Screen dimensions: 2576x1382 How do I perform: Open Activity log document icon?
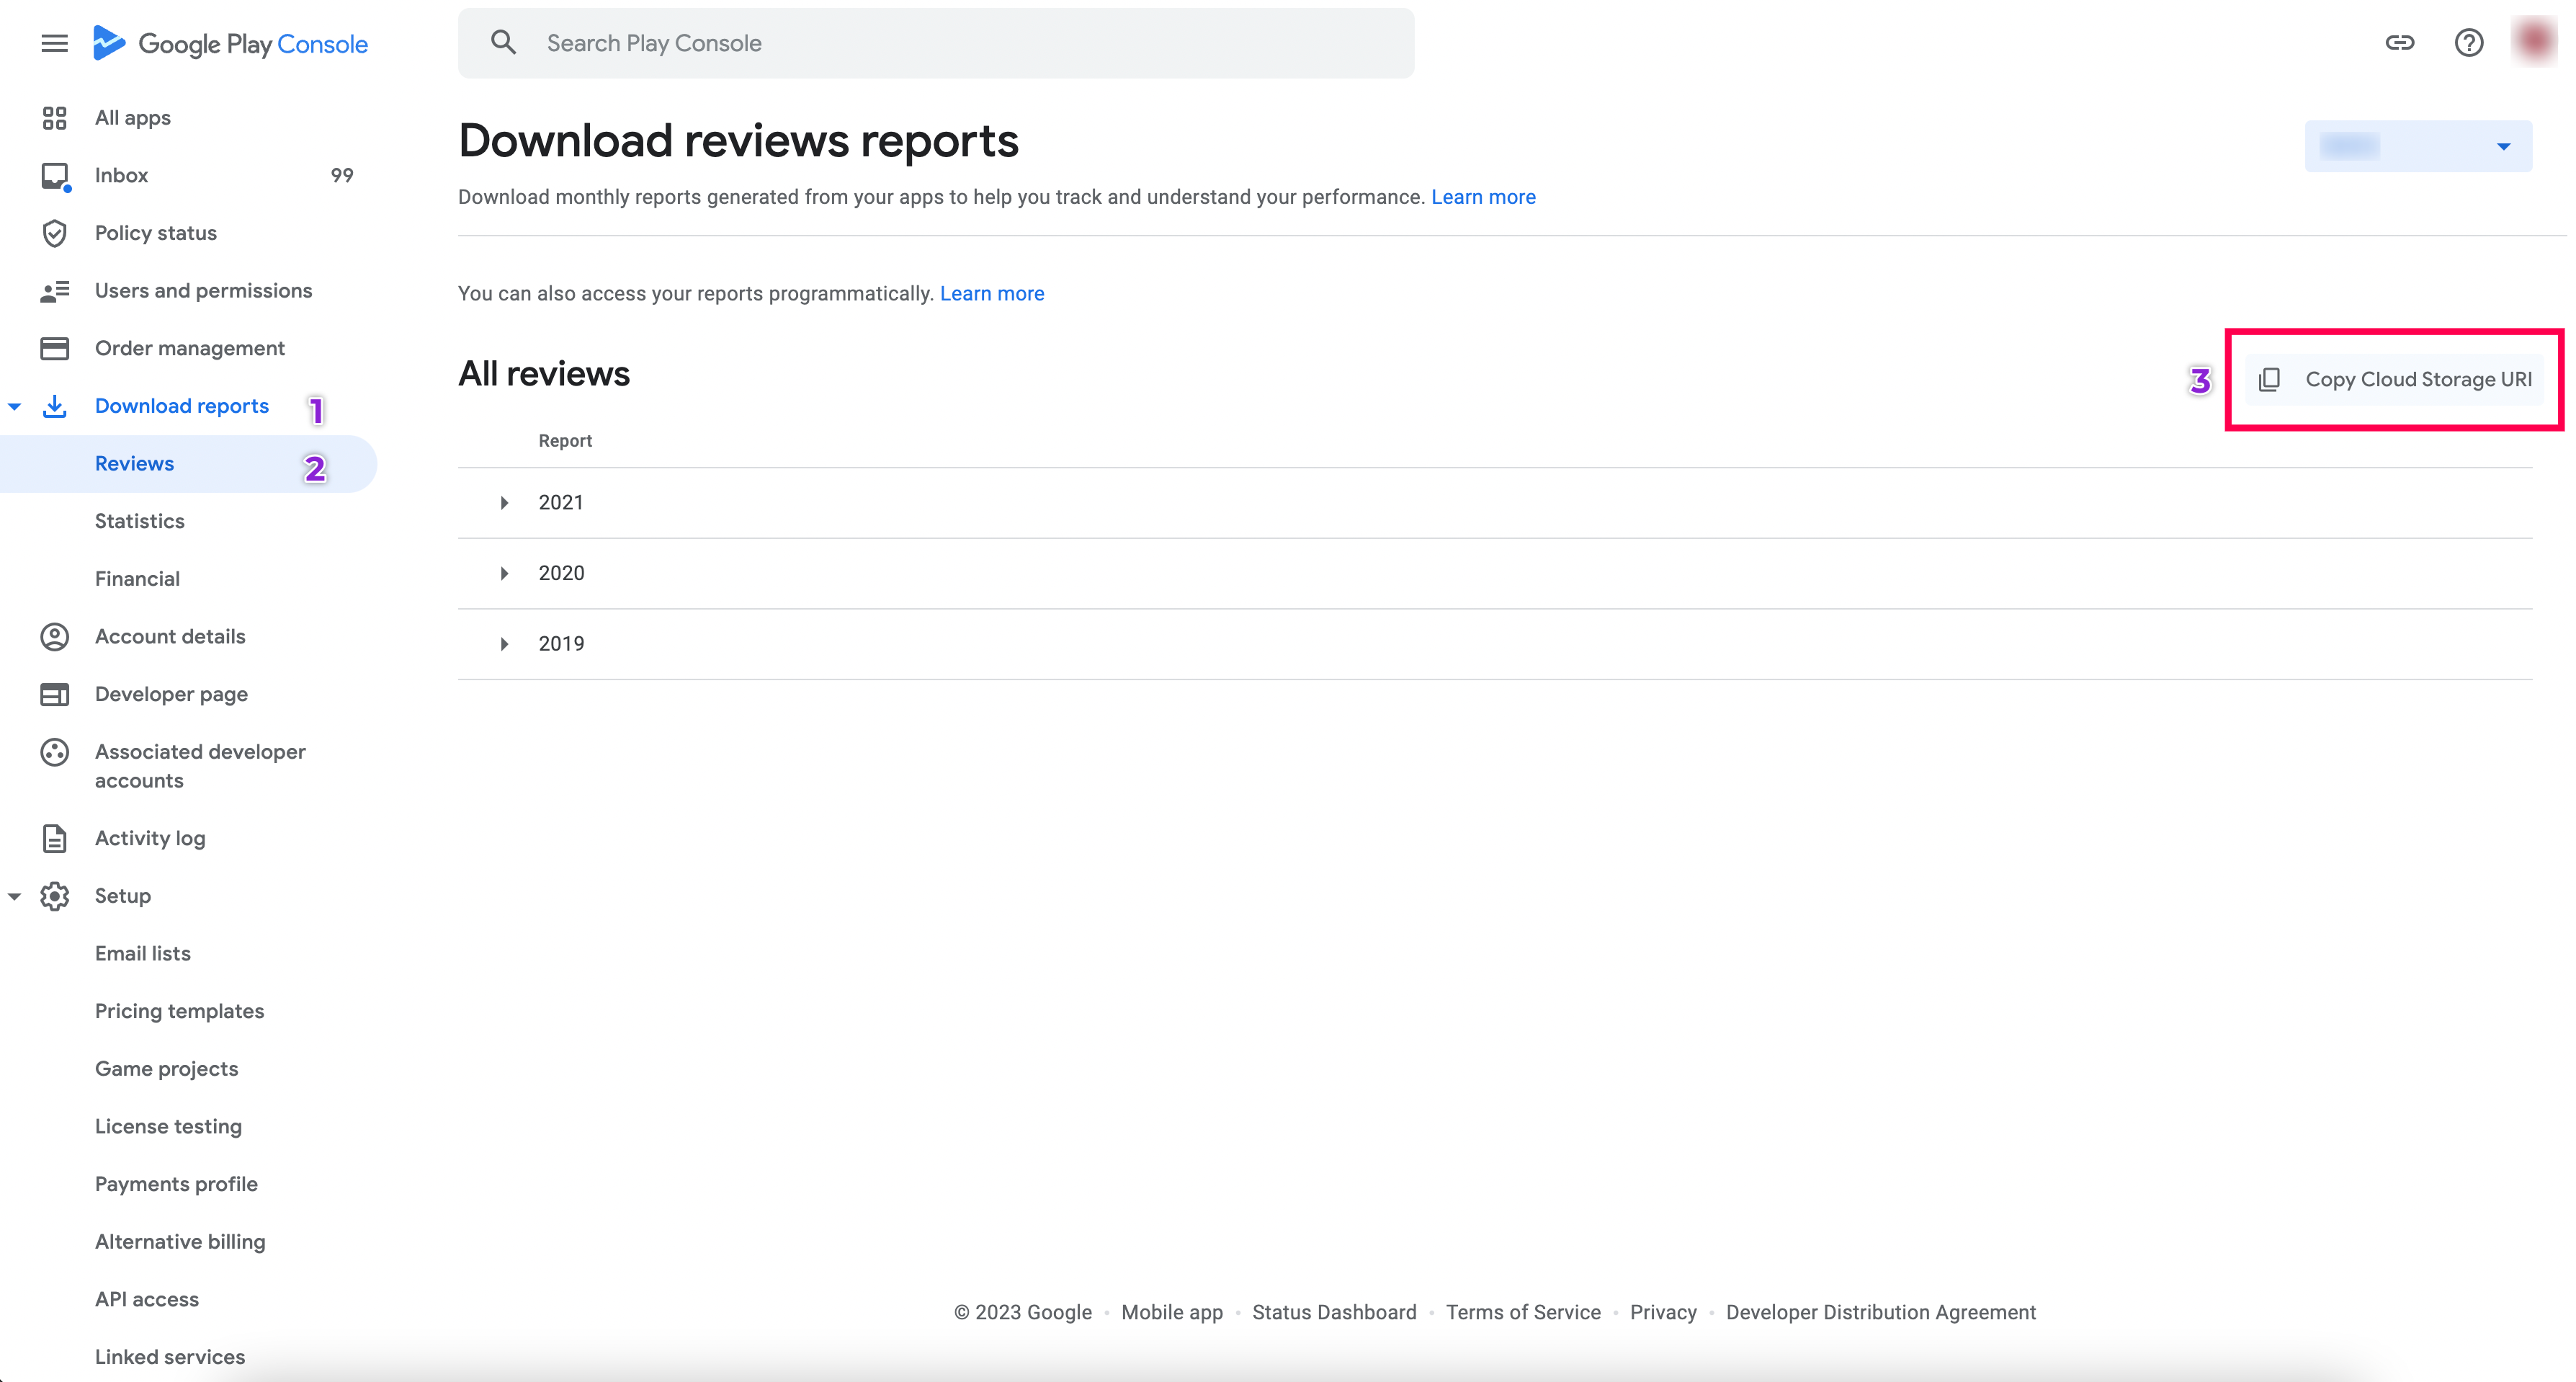tap(54, 838)
